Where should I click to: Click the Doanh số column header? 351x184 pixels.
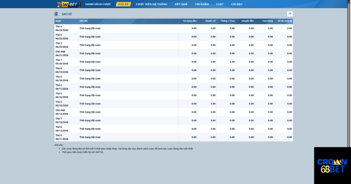coord(207,21)
